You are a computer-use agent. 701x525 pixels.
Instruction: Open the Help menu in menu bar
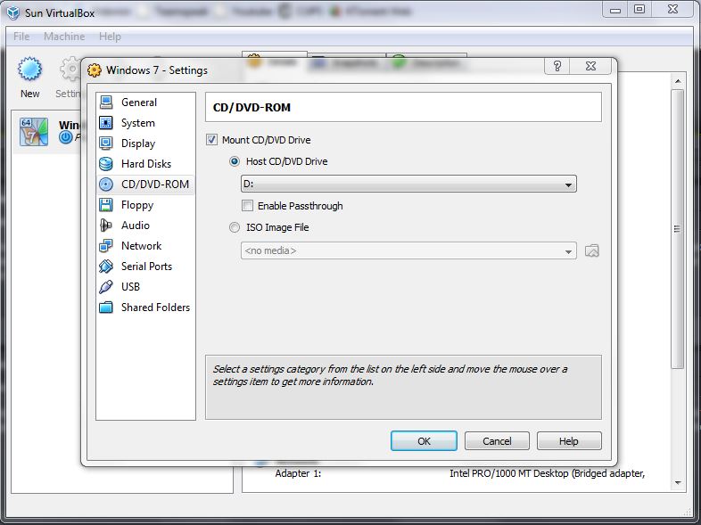(110, 37)
